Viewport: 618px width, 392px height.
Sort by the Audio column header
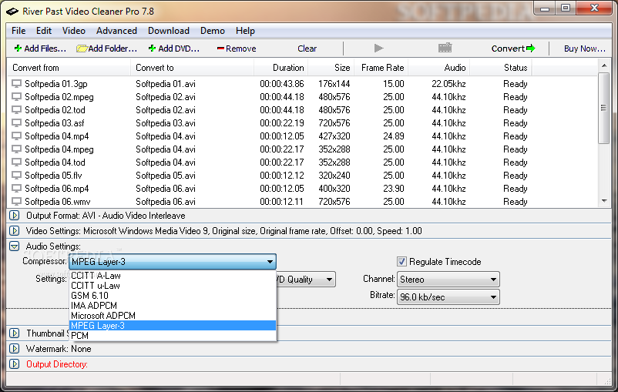[438, 67]
